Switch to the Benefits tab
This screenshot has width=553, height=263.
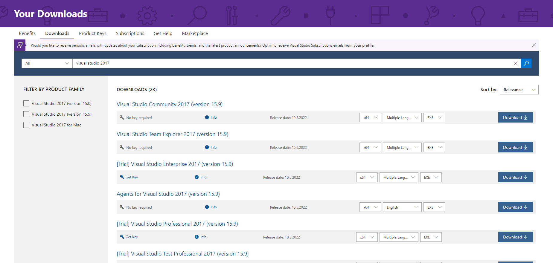click(x=27, y=33)
